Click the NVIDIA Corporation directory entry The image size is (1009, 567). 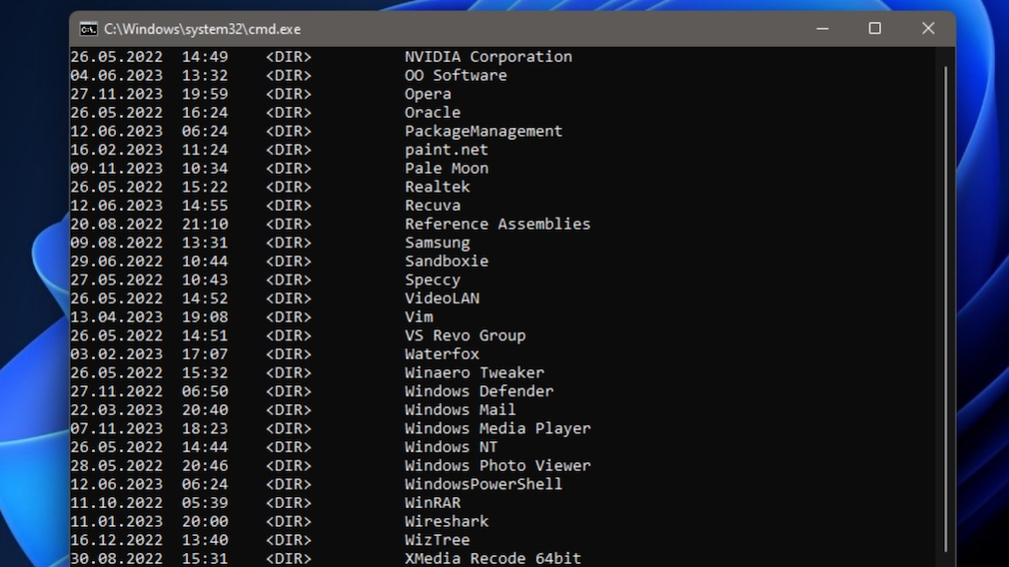point(488,57)
